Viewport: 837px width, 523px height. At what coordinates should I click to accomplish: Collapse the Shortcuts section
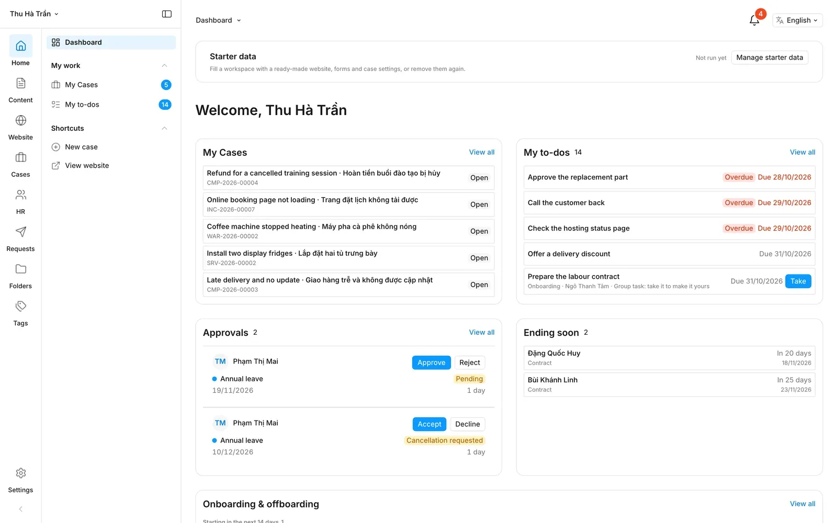[x=164, y=128]
